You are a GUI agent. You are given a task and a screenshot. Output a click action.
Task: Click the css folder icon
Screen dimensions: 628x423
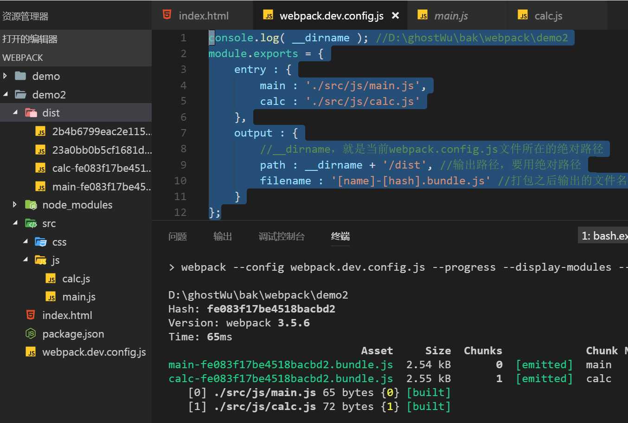41,242
